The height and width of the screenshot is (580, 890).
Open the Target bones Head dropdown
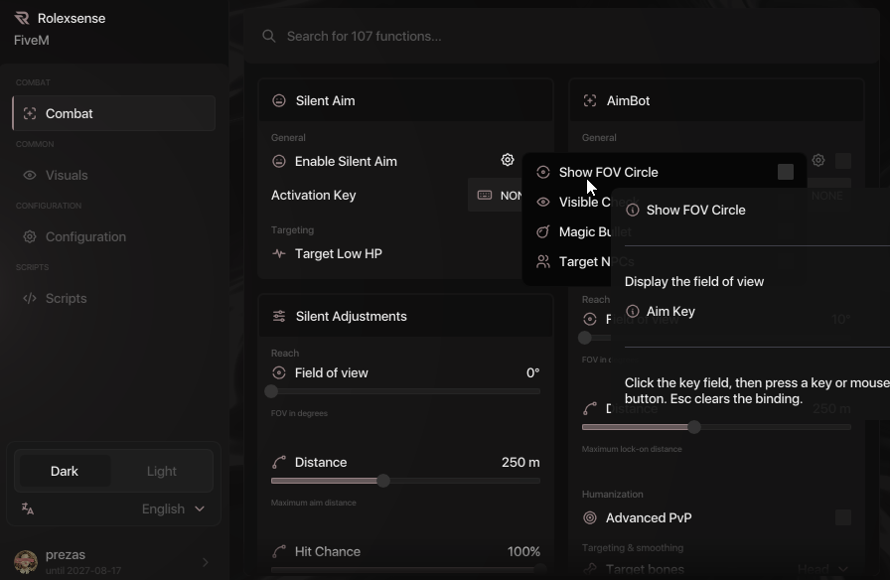pos(822,569)
